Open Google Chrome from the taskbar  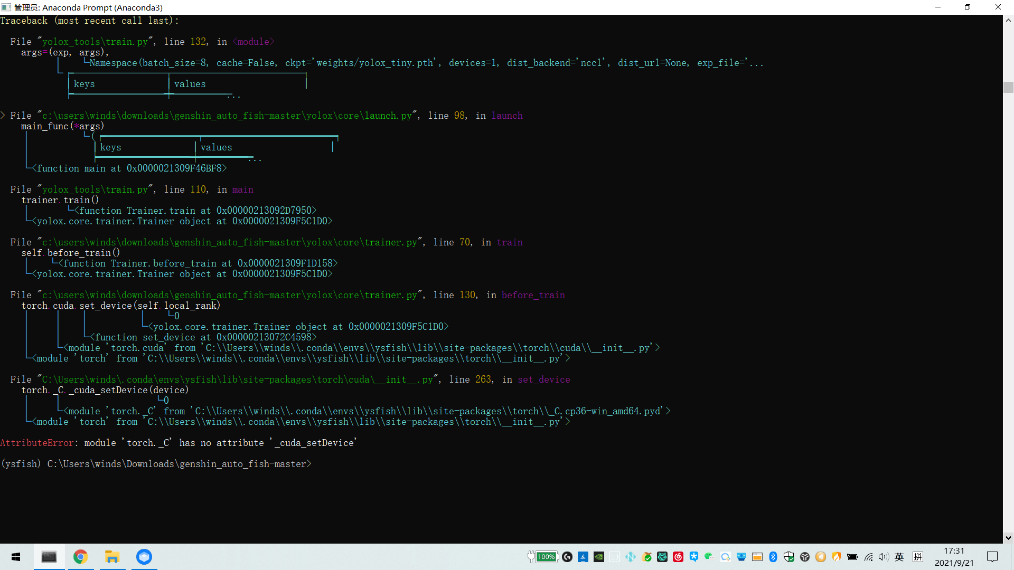coord(80,557)
